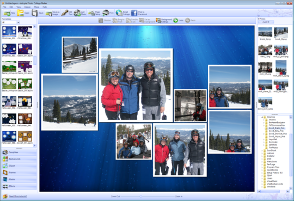Viewport: 294px width, 201px height.
Task: Expand the Program Files folder node
Action: click(262, 167)
